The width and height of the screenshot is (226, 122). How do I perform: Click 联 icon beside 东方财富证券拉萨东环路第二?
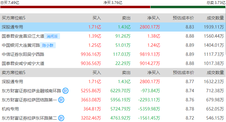(x=61, y=118)
